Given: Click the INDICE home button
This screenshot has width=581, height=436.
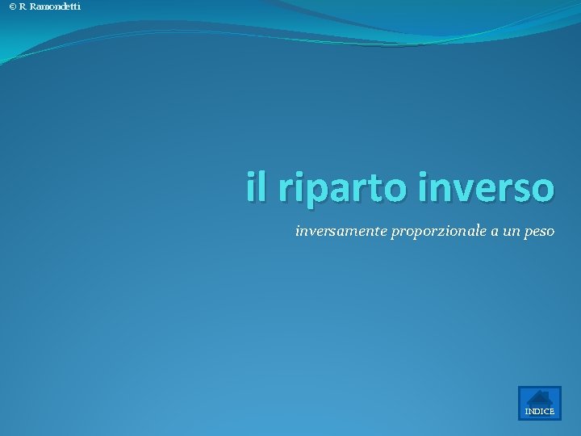Looking at the screenshot, I should point(540,403).
